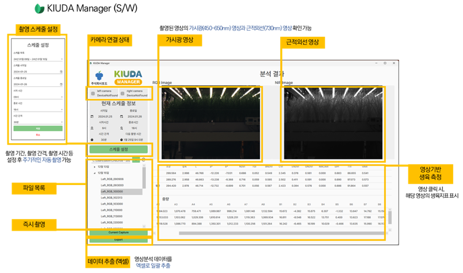Click the end date field 2024-01-26

coord(38,84)
